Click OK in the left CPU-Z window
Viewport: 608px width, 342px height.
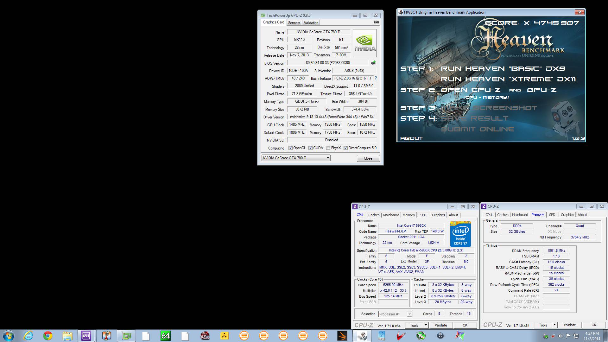(x=465, y=325)
